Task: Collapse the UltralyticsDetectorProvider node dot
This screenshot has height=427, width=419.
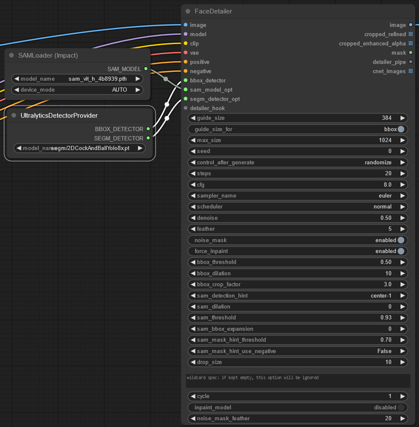Action: pyautogui.click(x=14, y=115)
